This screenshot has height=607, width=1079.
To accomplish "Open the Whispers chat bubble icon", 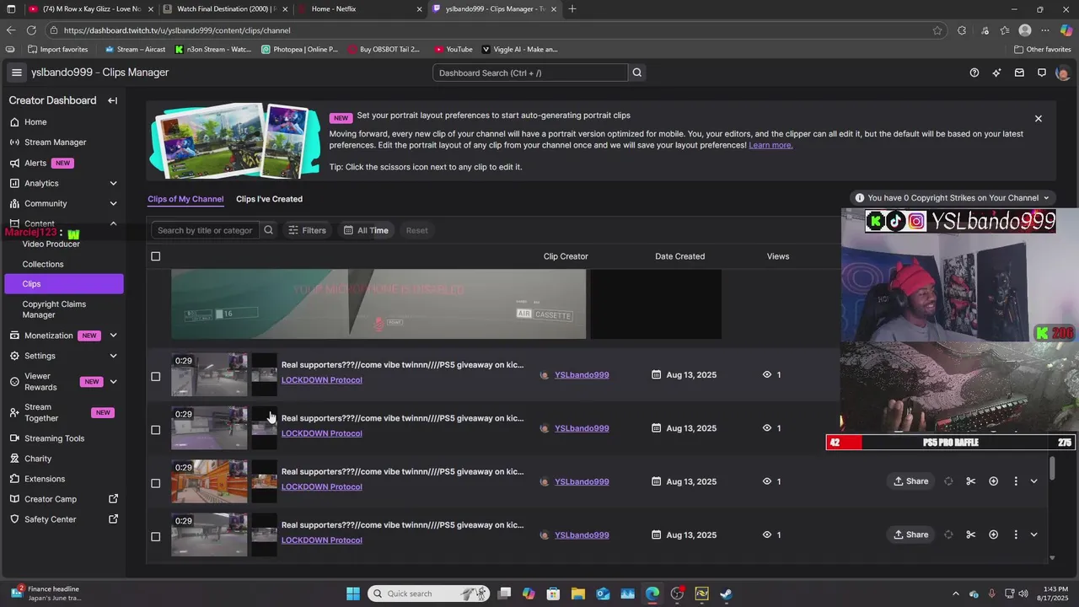I will [1042, 73].
